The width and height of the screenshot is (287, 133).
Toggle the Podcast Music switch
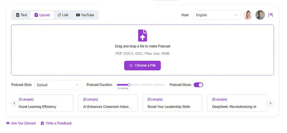click(198, 85)
